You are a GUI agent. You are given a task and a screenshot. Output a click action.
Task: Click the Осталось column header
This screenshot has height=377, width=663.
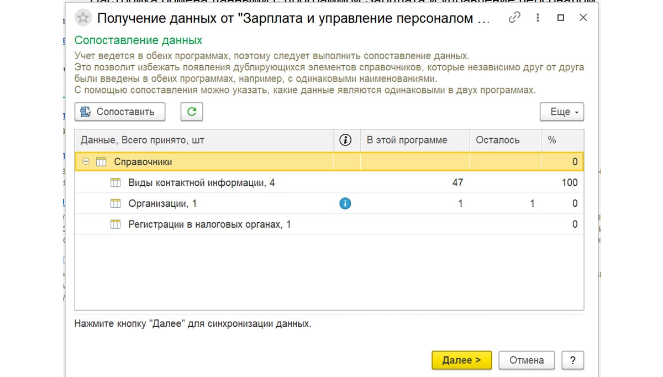point(498,140)
